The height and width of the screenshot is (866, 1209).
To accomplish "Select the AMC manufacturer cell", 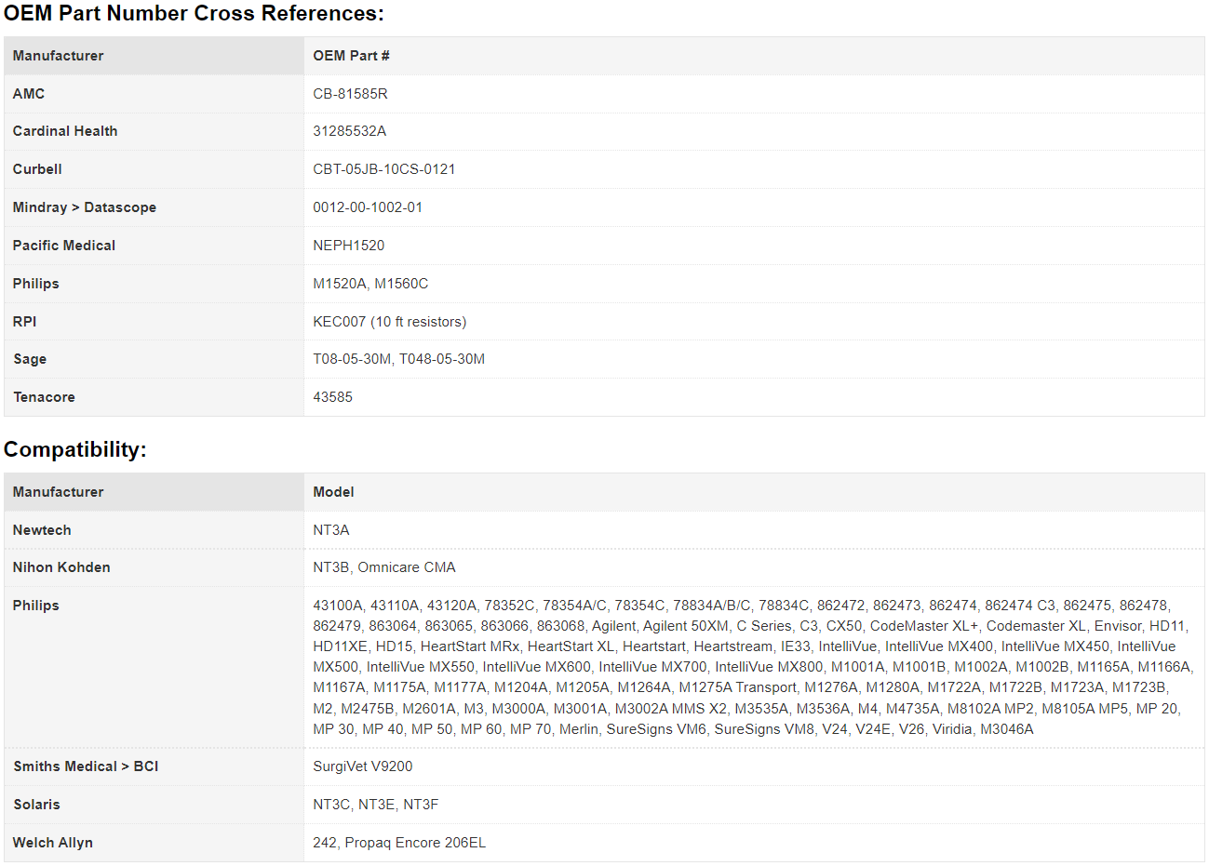I will 154,94.
